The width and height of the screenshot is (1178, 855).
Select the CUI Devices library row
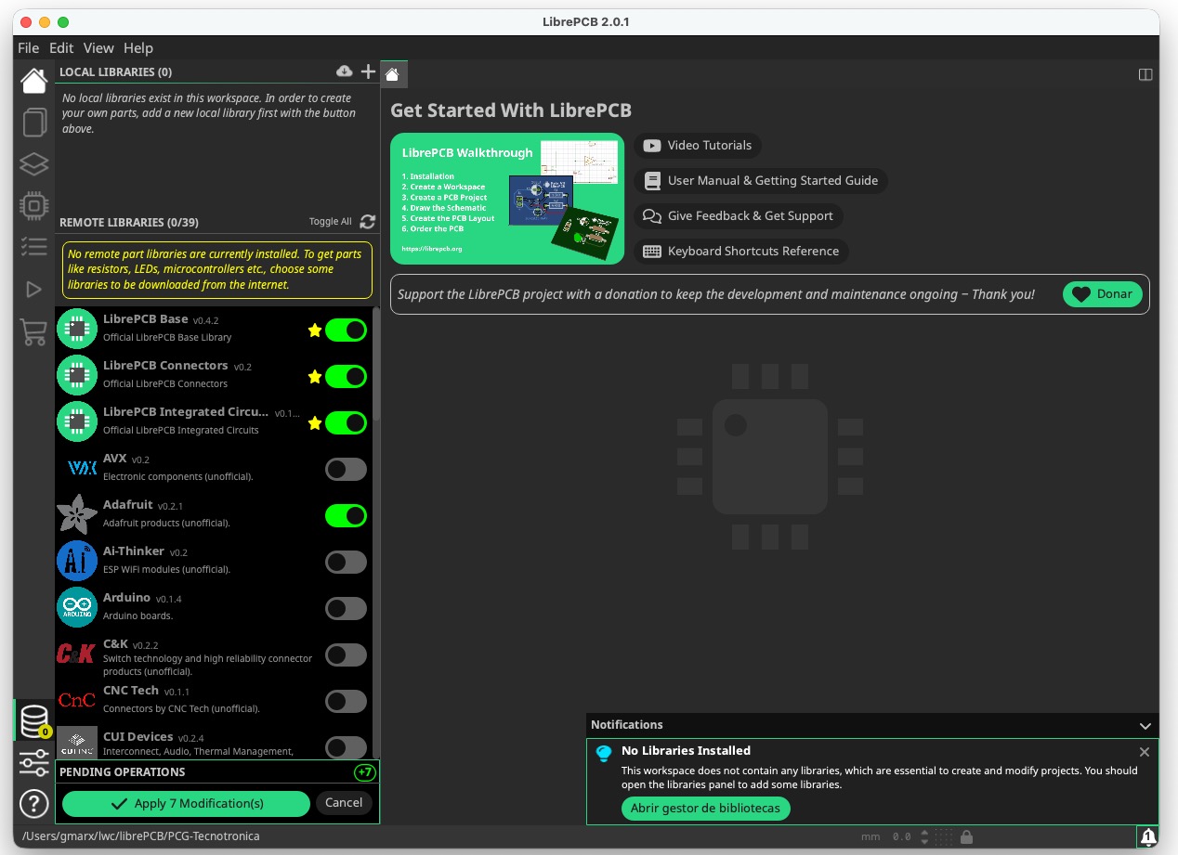point(214,744)
